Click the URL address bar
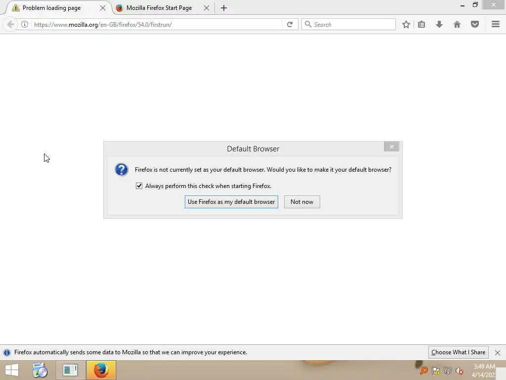Viewport: 506px width, 380px height. 157,25
